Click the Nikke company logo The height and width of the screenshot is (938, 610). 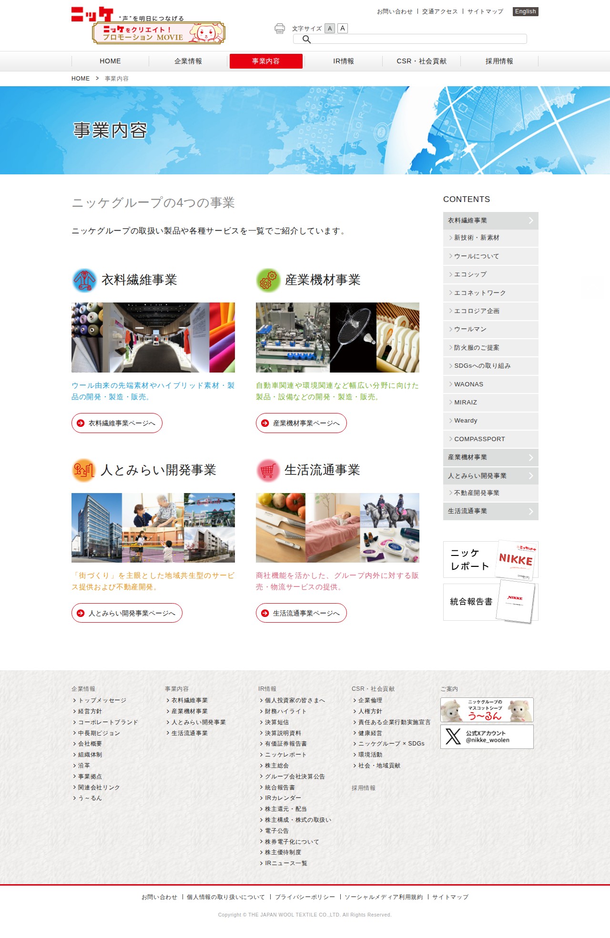(92, 14)
